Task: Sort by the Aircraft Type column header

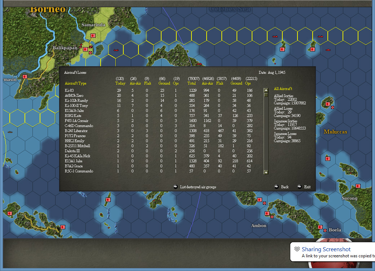Action: pyautogui.click(x=76, y=83)
